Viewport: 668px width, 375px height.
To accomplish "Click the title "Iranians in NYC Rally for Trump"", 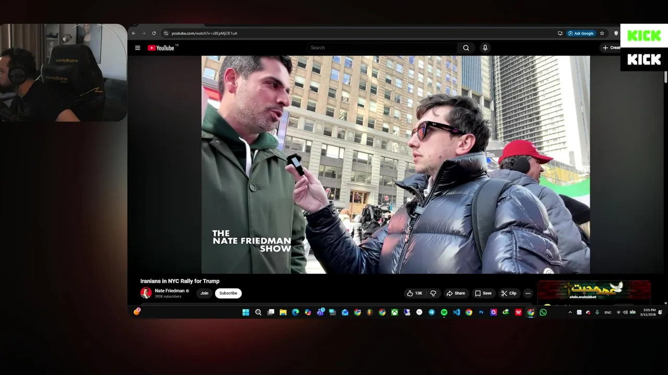I will click(180, 281).
